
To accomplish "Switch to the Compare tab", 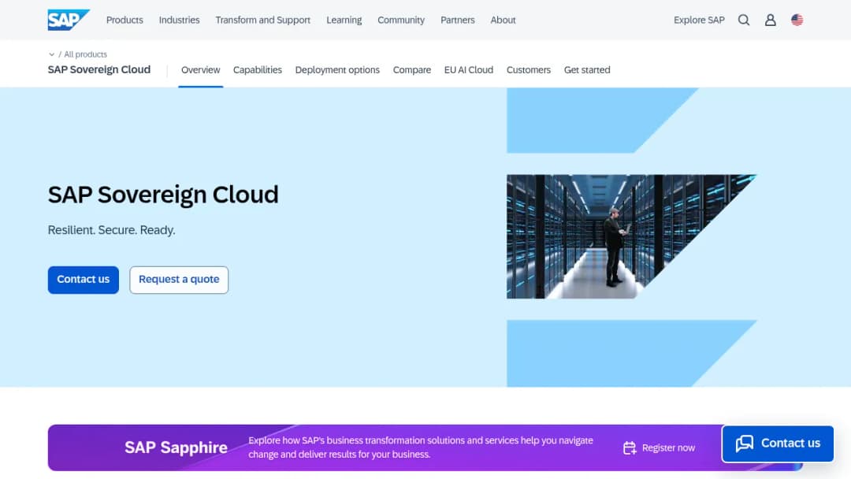I will (x=412, y=70).
